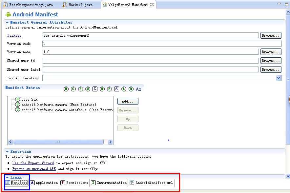Screen dimensions: 290x193
Task: Click the manifest file icon on VolgaMonar2 tab
Action: point(105,5)
